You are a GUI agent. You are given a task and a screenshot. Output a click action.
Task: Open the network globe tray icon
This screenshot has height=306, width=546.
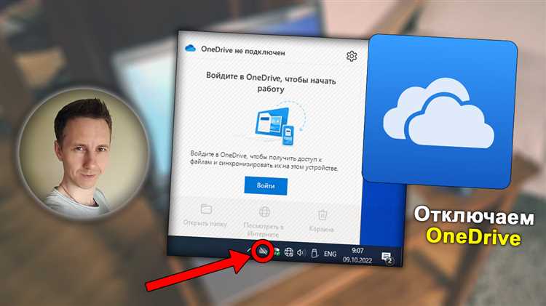pyautogui.click(x=289, y=252)
